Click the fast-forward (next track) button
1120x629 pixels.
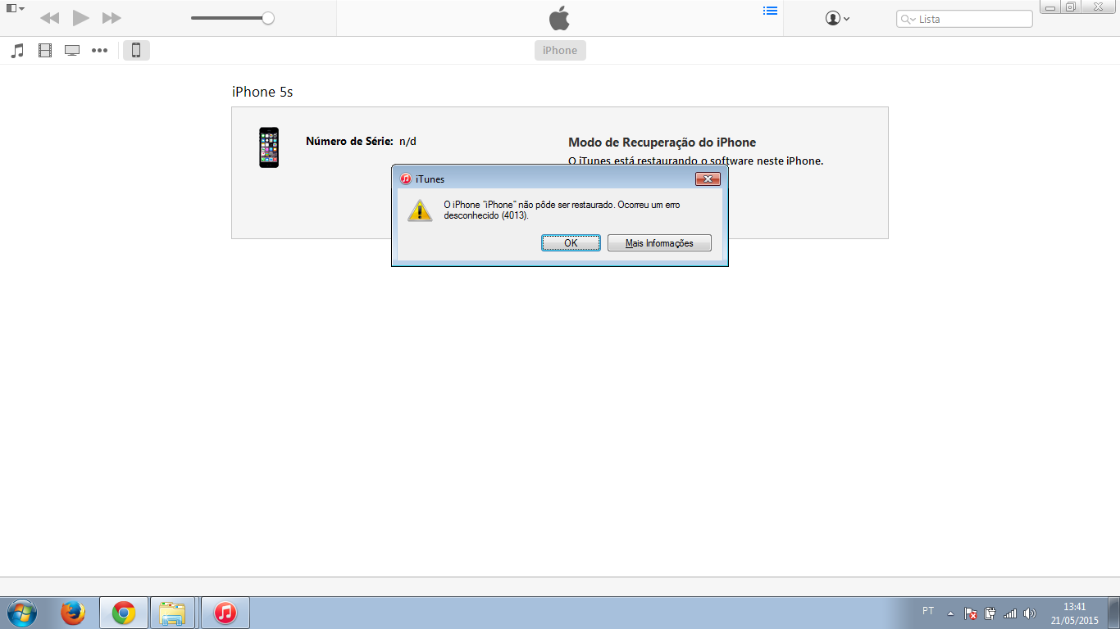point(112,18)
